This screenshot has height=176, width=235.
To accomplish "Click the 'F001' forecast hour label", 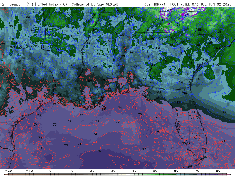I will pos(174,4).
